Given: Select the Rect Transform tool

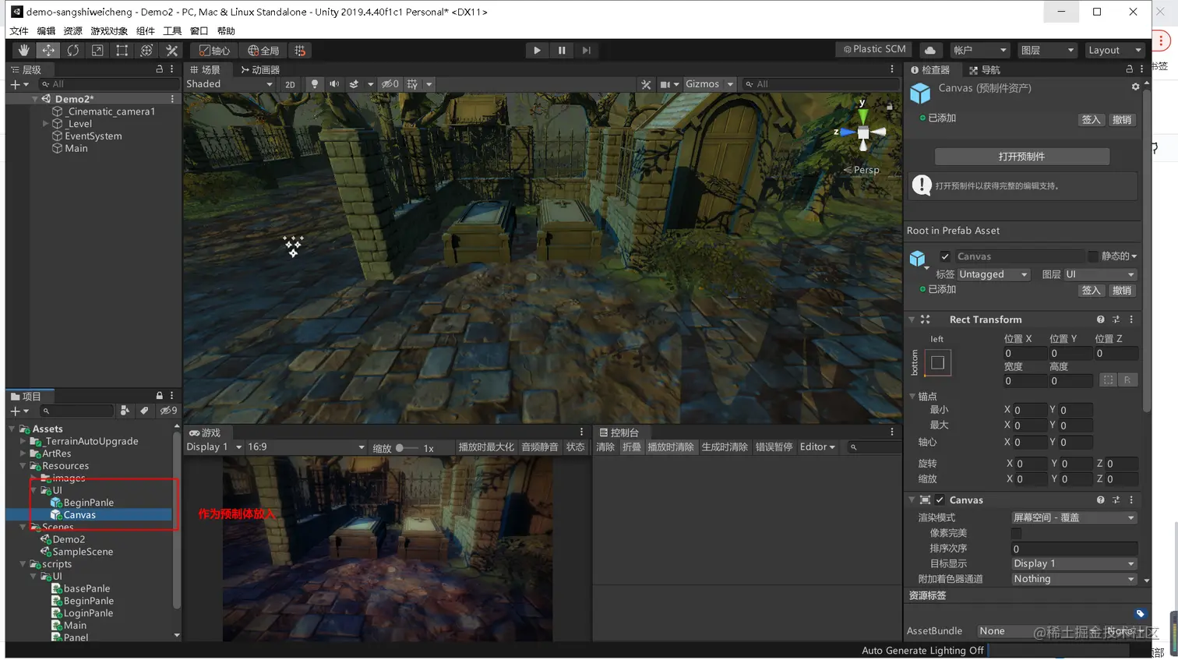Looking at the screenshot, I should tap(122, 51).
